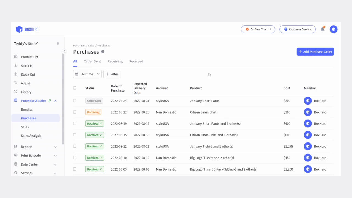Screen dimensions: 352x198
Task: Tick the checkbox for Citizen Linen Shirt row
Action: click(75, 112)
